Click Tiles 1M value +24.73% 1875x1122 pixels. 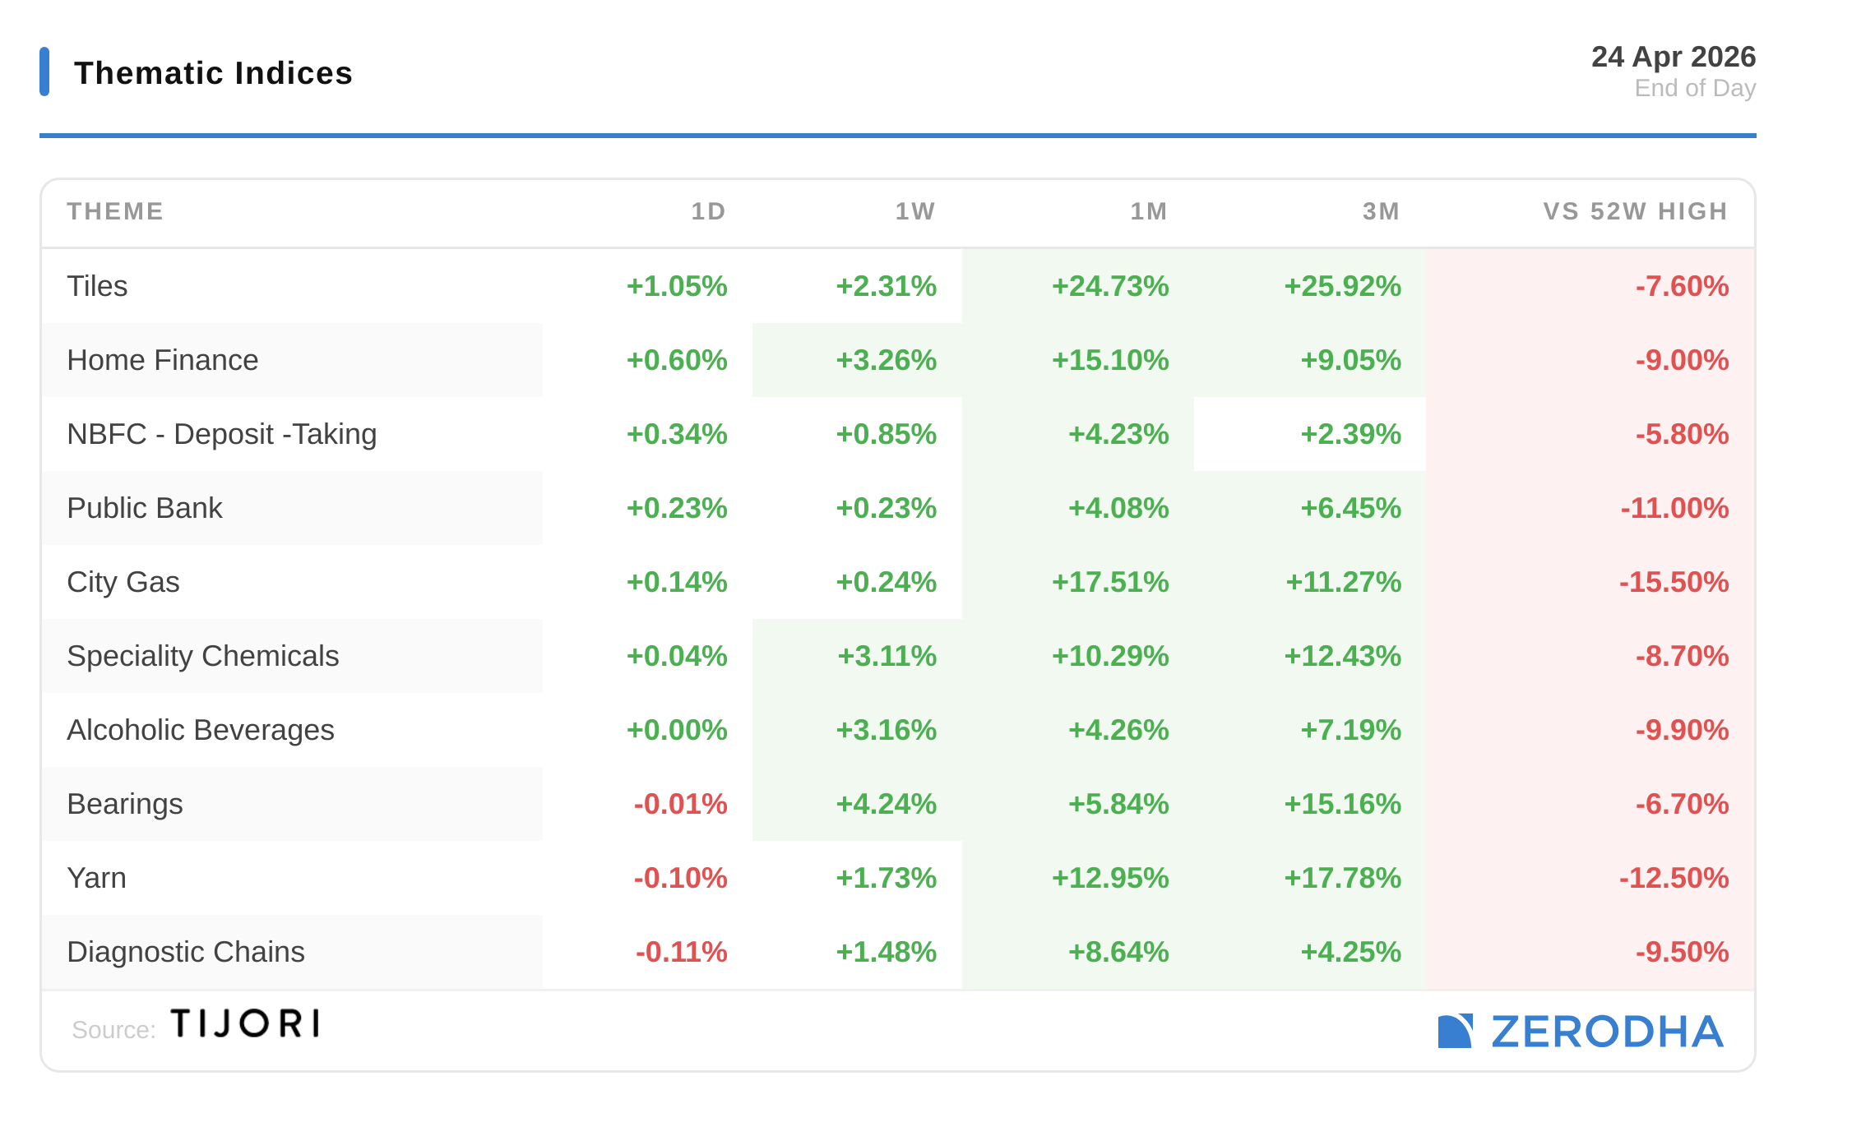pos(1110,286)
